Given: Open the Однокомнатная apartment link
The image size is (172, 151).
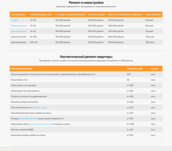Looking at the screenshot, I should tap(19, 26).
